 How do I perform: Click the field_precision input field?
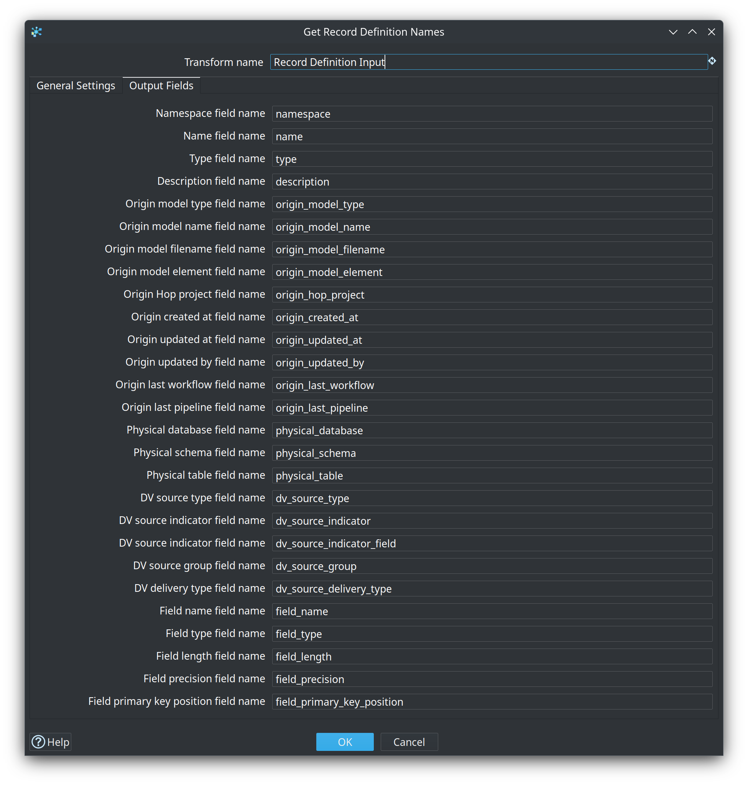pos(492,680)
